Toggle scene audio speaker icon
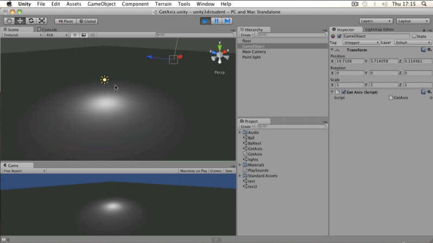 point(92,35)
